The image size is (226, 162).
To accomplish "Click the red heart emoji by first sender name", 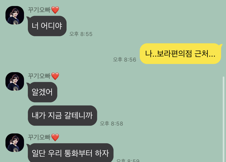I will (x=55, y=10).
